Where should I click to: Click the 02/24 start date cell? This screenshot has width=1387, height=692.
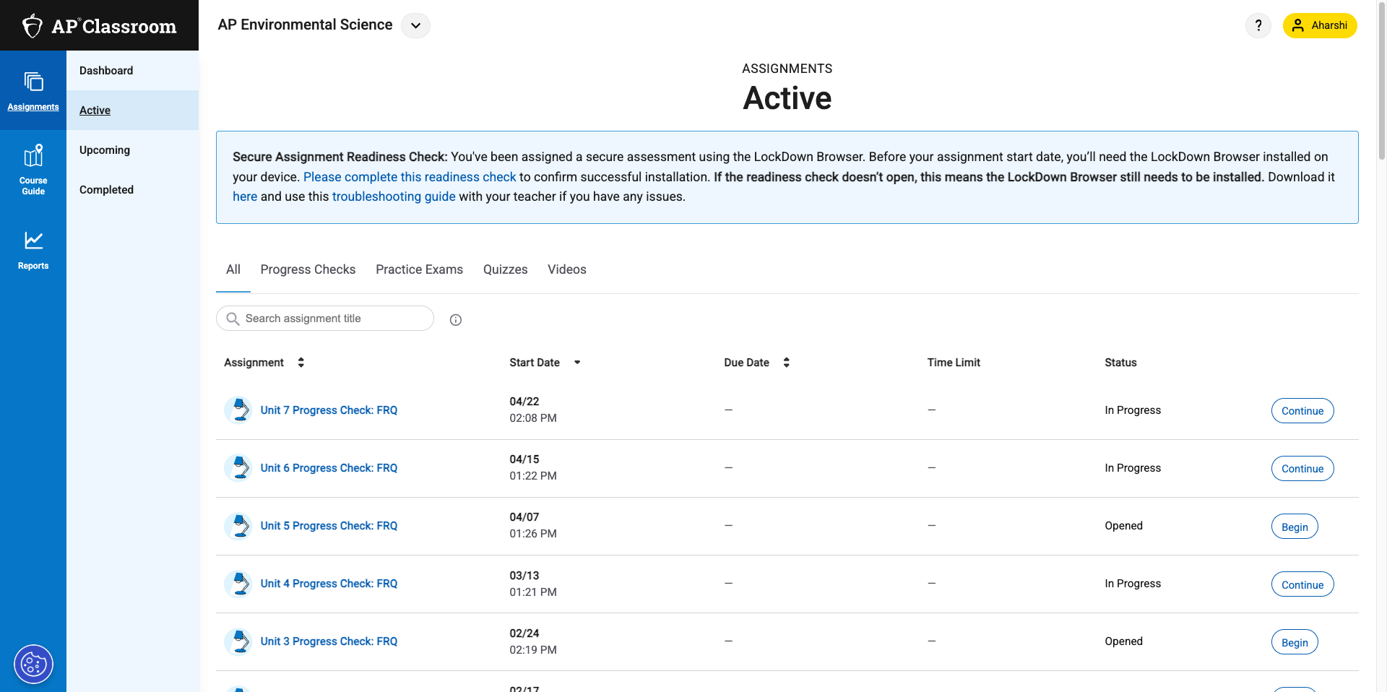pyautogui.click(x=533, y=641)
